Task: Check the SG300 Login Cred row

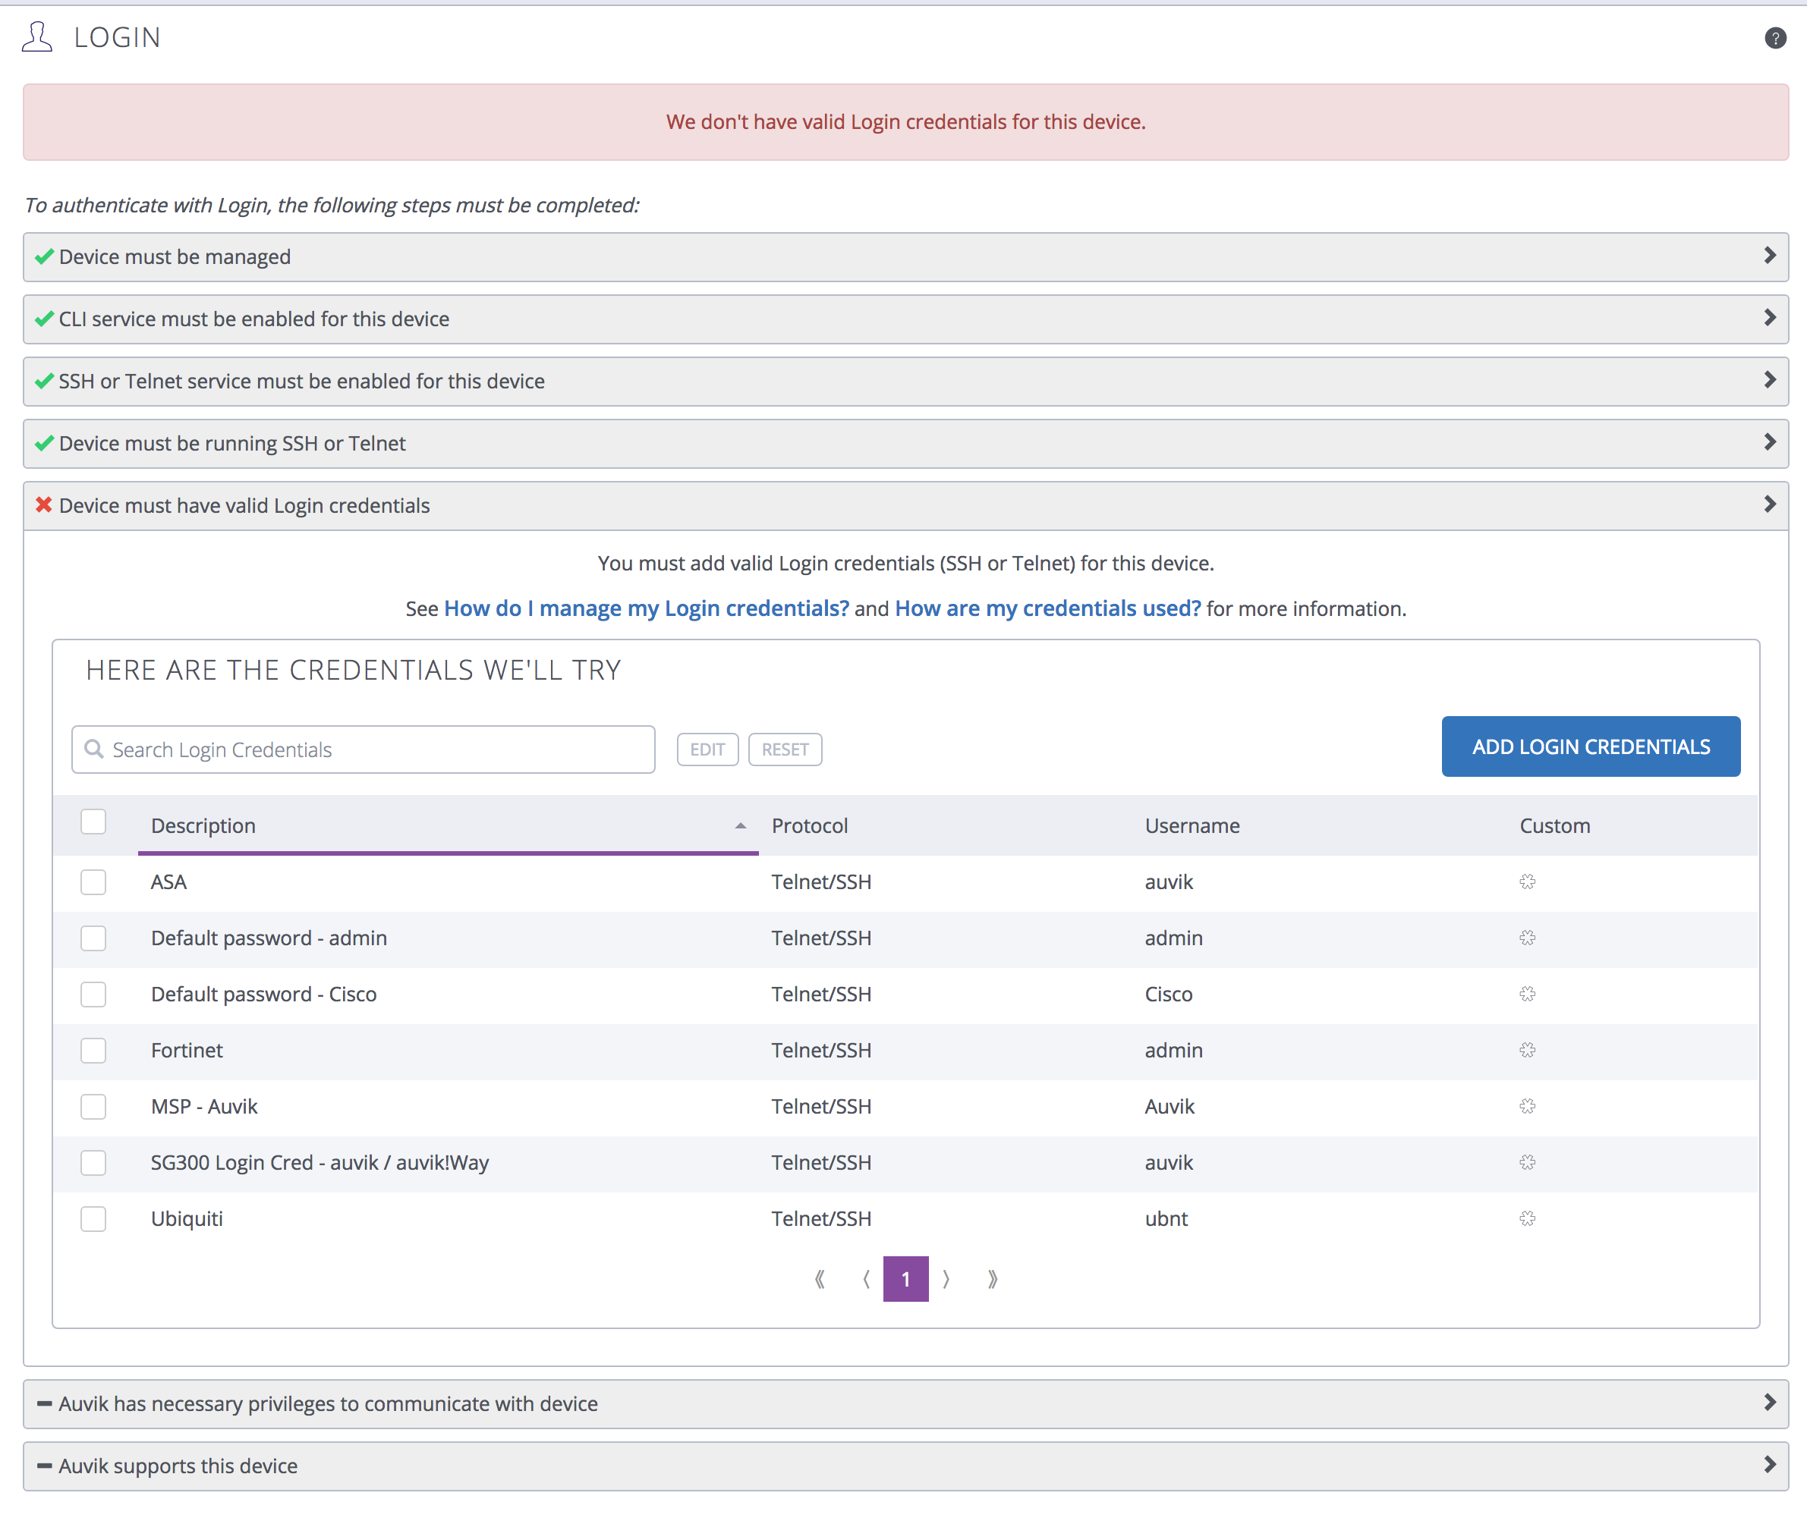Action: click(x=93, y=1161)
